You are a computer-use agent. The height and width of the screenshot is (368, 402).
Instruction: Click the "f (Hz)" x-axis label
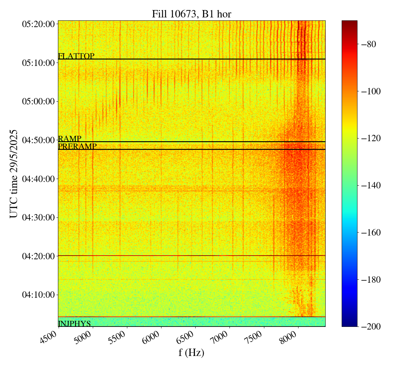pos(191,352)
